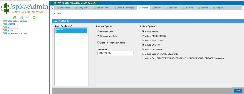
Task: Uncheck Include PROCEDURES
Action: point(143,36)
